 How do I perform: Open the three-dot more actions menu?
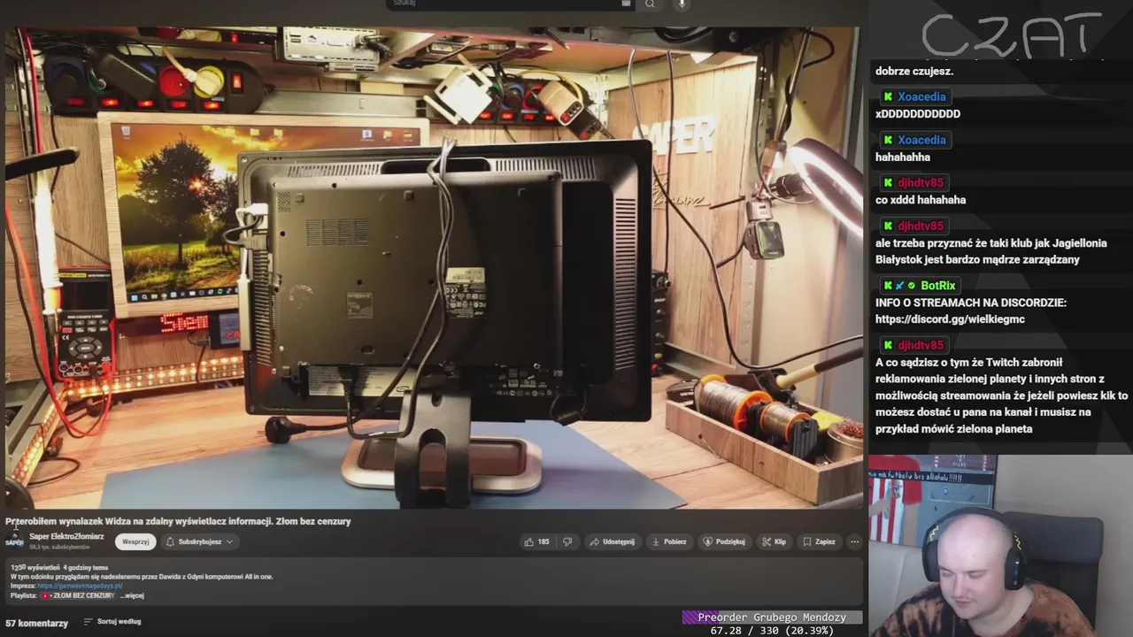tap(854, 541)
